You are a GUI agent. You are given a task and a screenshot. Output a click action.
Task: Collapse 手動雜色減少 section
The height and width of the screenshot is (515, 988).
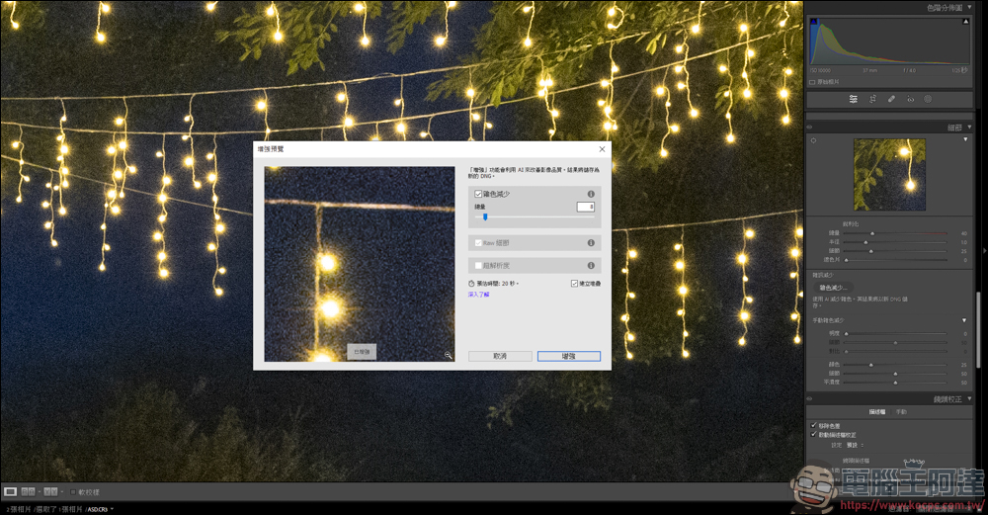click(964, 320)
